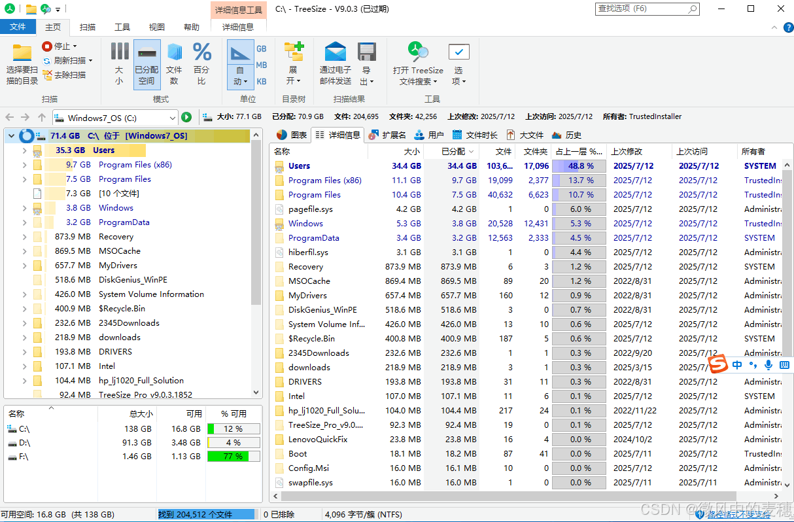Select D:\ drive in drive list
Viewport: 794px width, 522px height.
click(133, 443)
